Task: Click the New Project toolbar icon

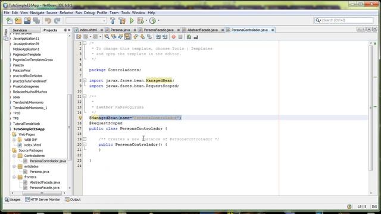Action: pyautogui.click(x=18, y=21)
